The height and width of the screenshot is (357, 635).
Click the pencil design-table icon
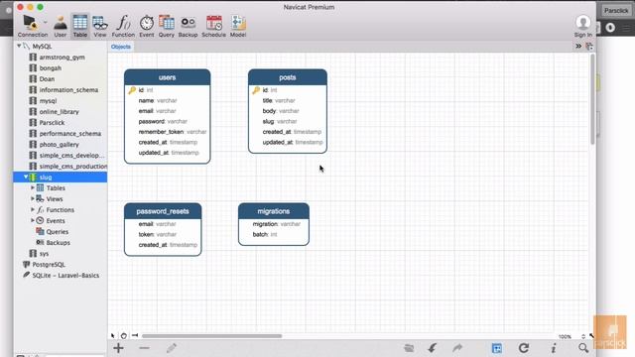(x=172, y=348)
